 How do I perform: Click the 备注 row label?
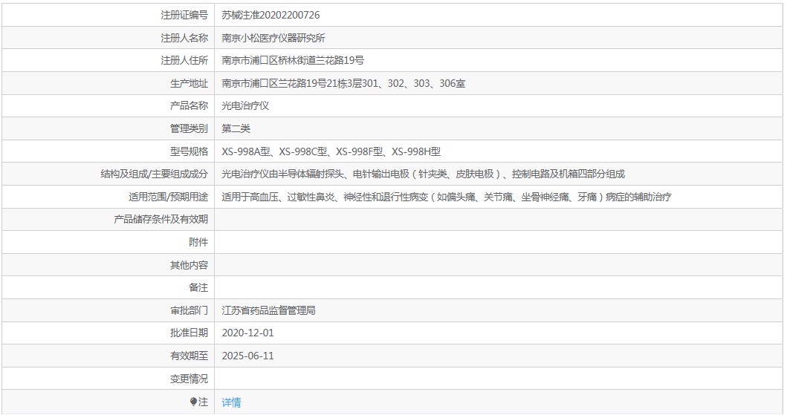(x=198, y=288)
